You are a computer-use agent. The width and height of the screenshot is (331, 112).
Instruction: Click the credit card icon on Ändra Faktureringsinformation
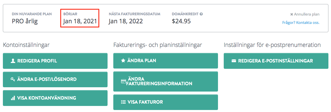click(123, 81)
